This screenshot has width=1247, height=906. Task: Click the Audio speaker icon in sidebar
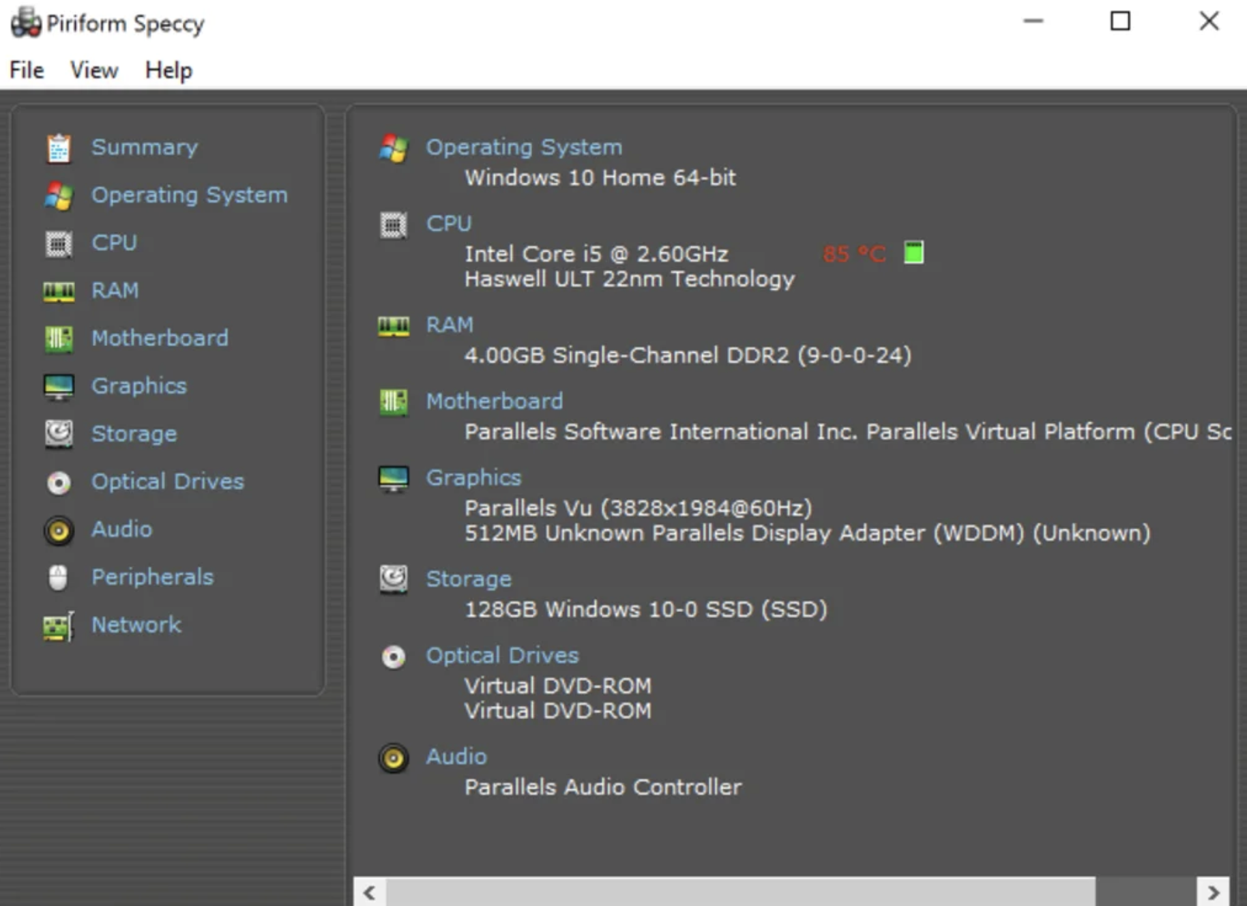click(x=59, y=530)
